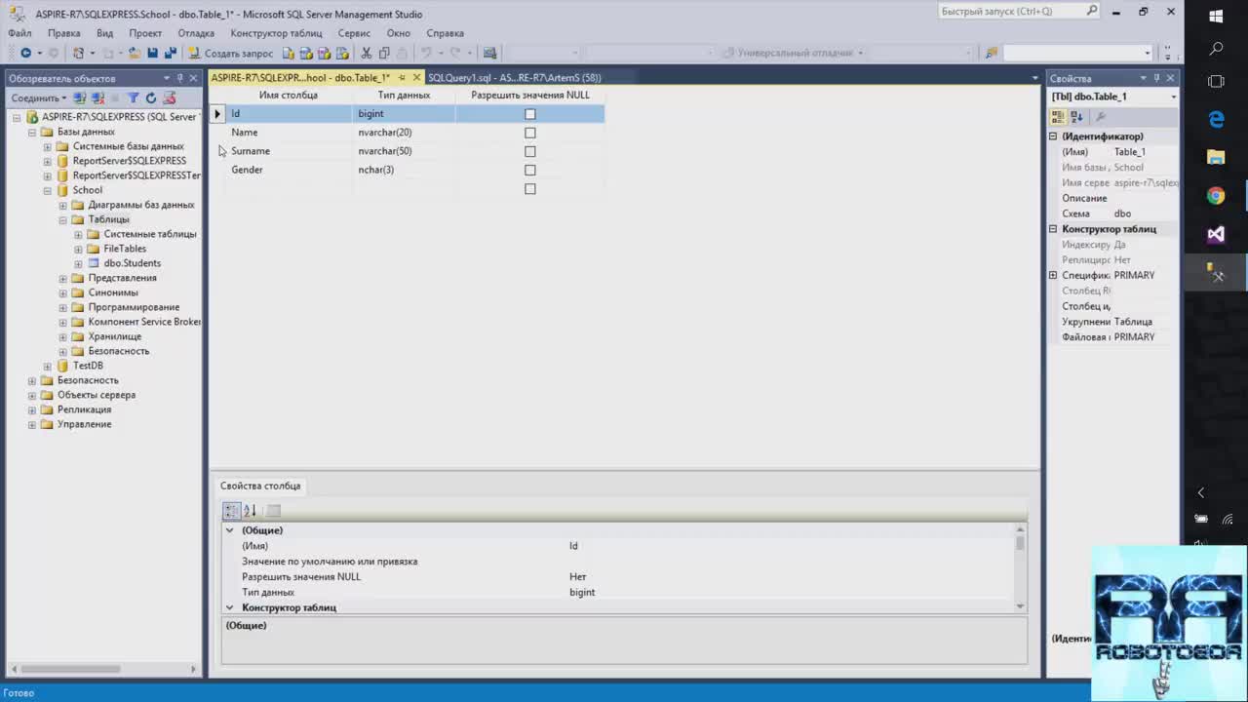
Task: Open the Отладка menu
Action: [196, 33]
